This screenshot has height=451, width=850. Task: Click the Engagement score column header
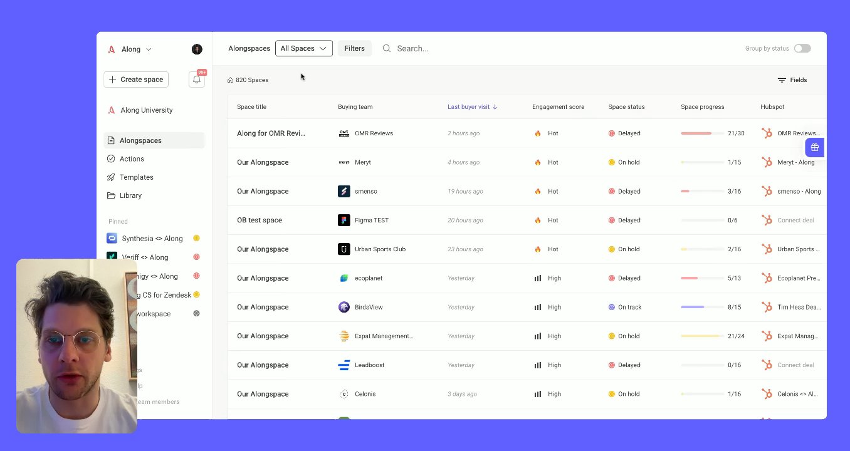pyautogui.click(x=558, y=107)
